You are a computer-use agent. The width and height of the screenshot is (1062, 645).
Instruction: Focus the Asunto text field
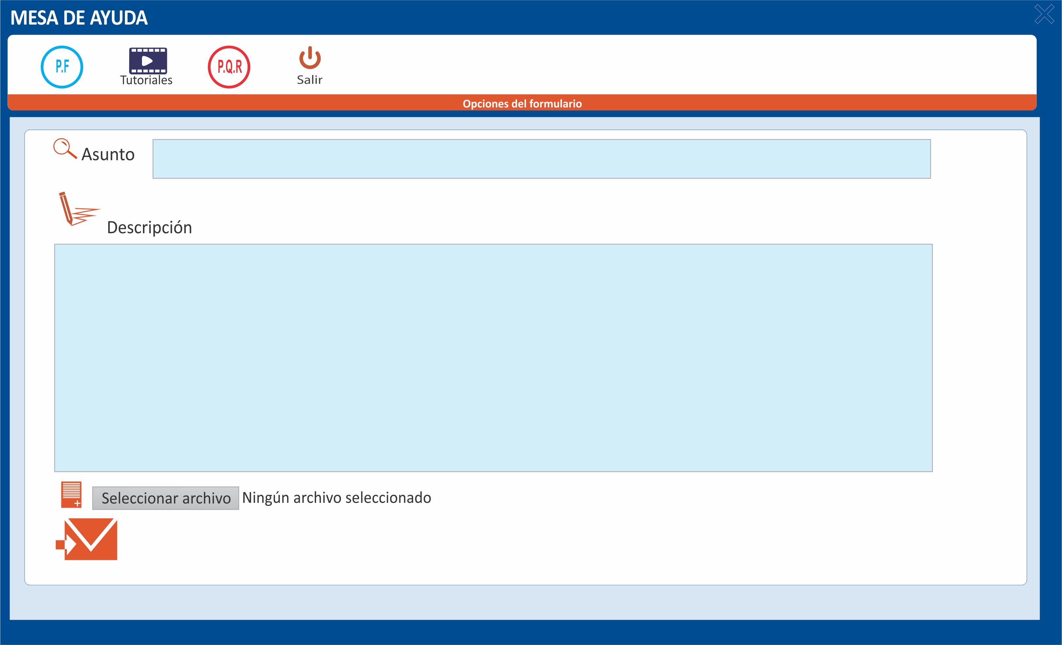541,159
